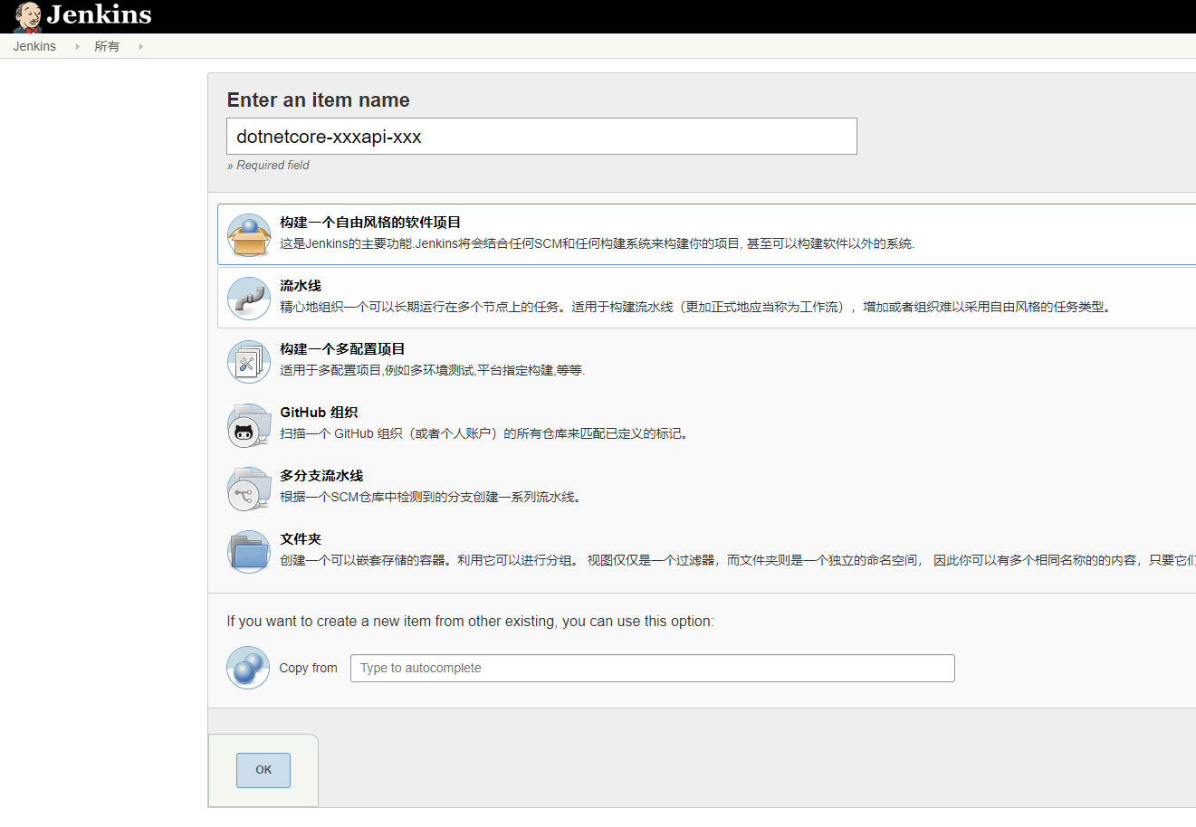Expand the arrow after the 所有 breadcrumb

coord(140,46)
